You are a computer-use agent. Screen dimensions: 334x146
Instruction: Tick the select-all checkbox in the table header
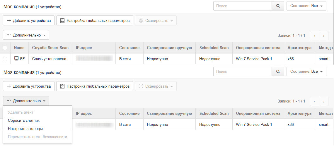(x=5, y=48)
